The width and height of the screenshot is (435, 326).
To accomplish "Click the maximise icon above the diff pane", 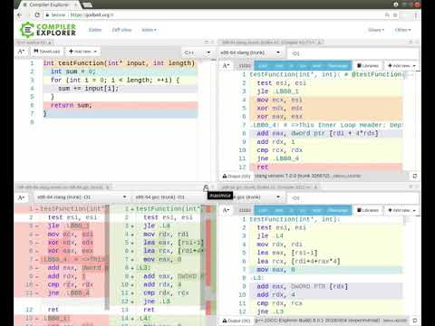I will pyautogui.click(x=206, y=187).
